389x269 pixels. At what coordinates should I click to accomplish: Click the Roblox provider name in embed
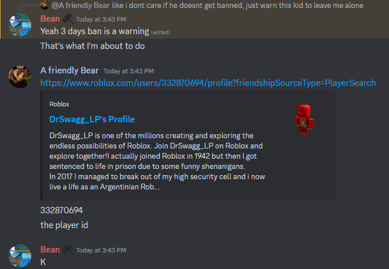click(59, 104)
